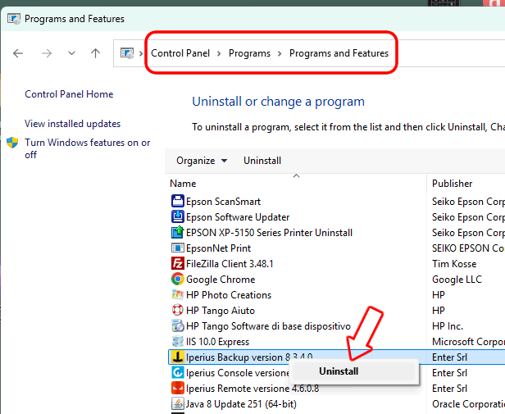Click the HP Photo Creations icon
Image resolution: width=505 pixels, height=414 pixels.
click(x=177, y=294)
